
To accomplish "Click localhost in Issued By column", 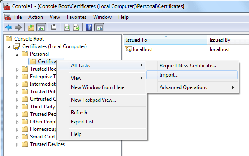I will (220, 49).
